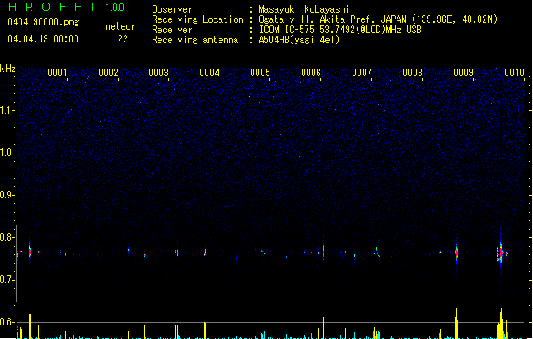Click the meteor count value 22

click(123, 39)
